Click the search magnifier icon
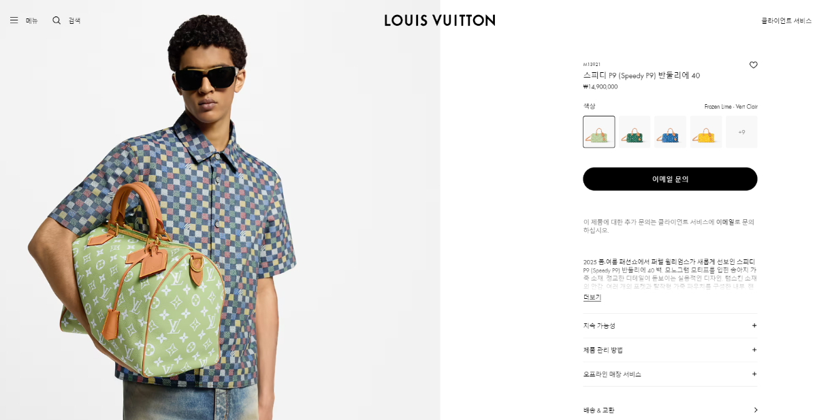The height and width of the screenshot is (420, 817). point(57,20)
